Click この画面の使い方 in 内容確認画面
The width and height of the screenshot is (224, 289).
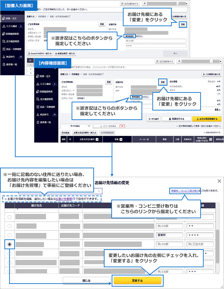(211, 74)
